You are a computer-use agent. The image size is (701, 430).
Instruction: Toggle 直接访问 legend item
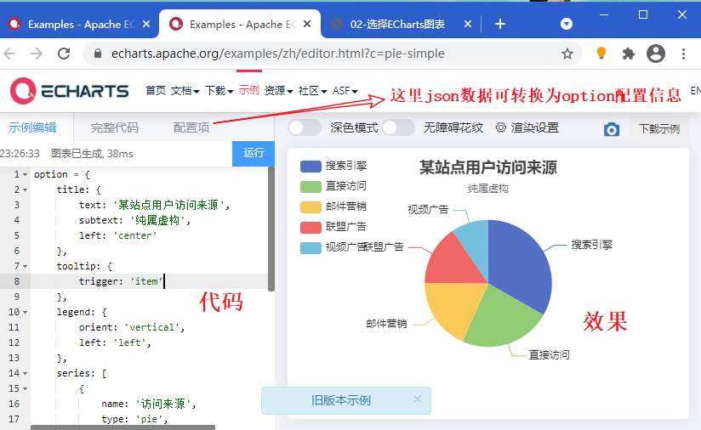(x=333, y=186)
